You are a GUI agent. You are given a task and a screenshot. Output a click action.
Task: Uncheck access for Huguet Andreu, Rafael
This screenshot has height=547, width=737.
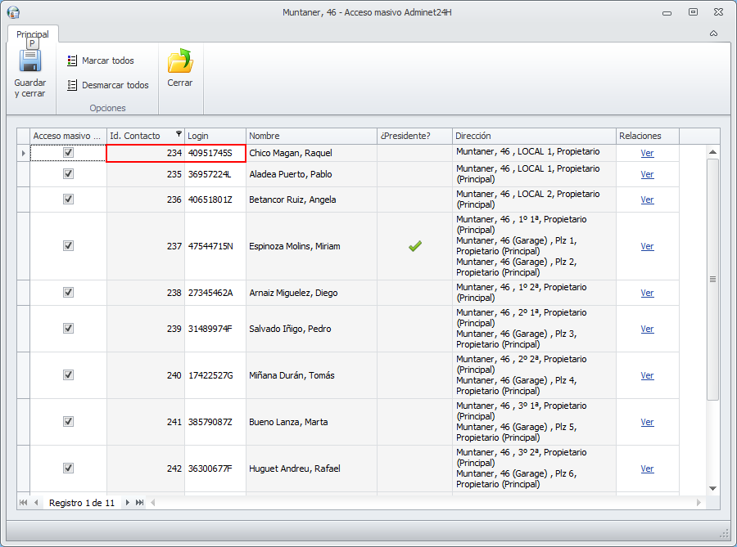(x=68, y=468)
